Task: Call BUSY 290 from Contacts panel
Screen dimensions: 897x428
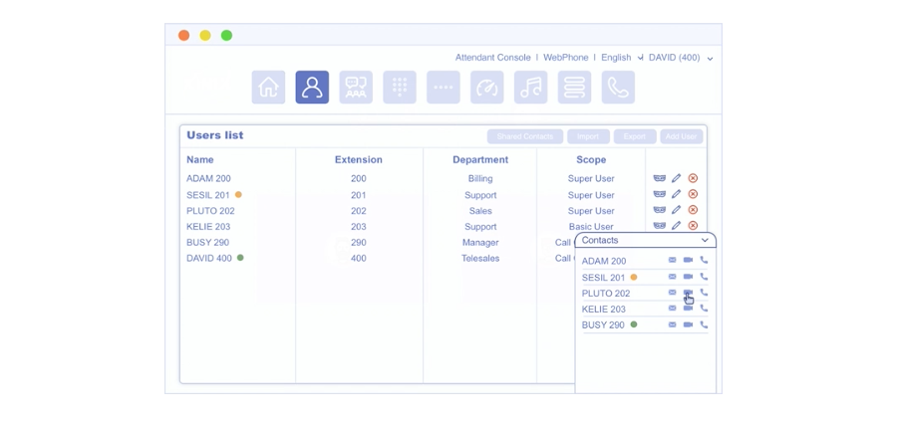Action: [704, 324]
